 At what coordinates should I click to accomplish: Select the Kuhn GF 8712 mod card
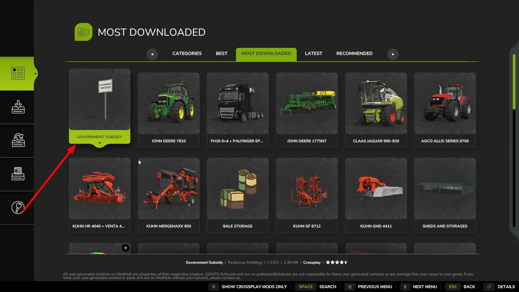(x=307, y=195)
